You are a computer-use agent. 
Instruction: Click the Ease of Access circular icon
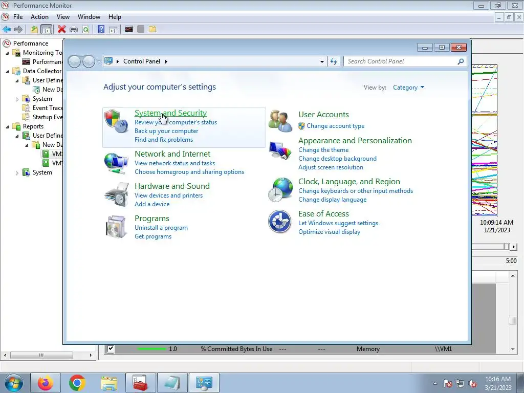(280, 221)
